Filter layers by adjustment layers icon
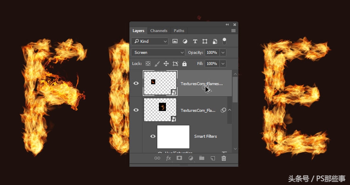350x185 pixels. [185, 41]
